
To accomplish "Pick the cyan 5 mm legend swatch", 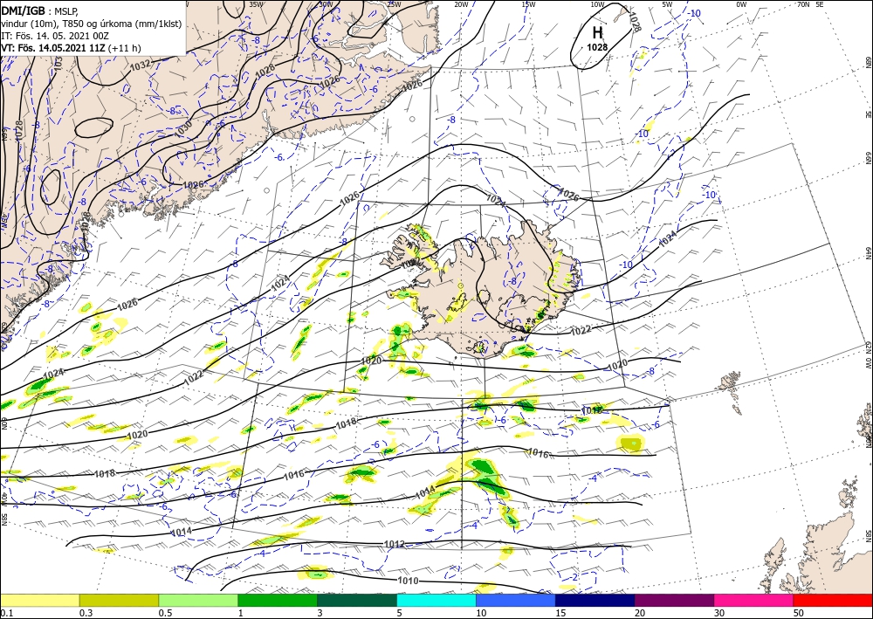I will click(436, 600).
